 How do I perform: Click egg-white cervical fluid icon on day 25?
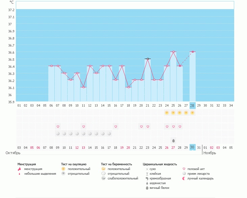173,140
